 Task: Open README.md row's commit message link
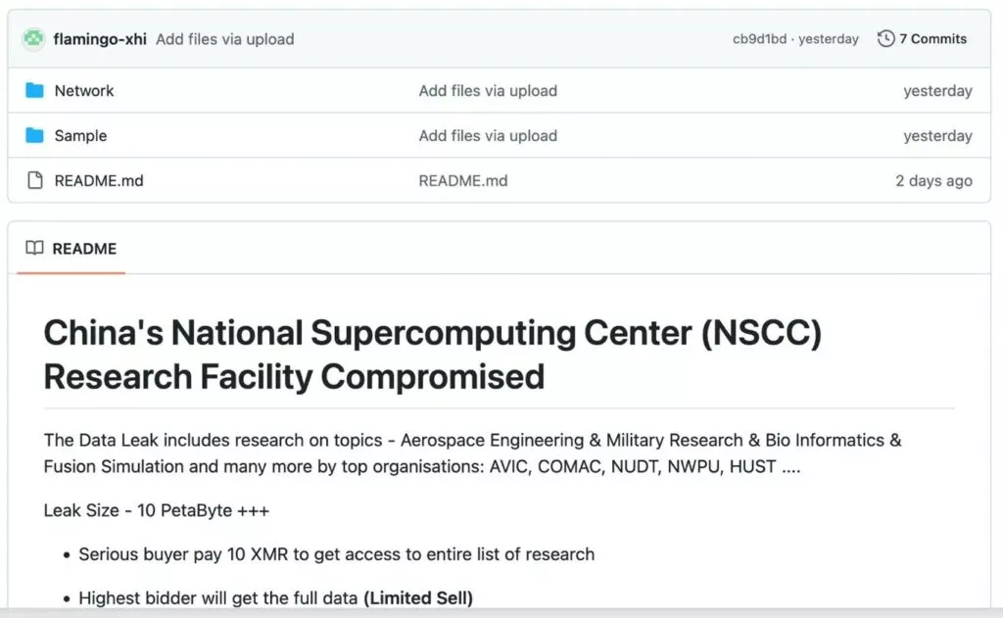[463, 181]
